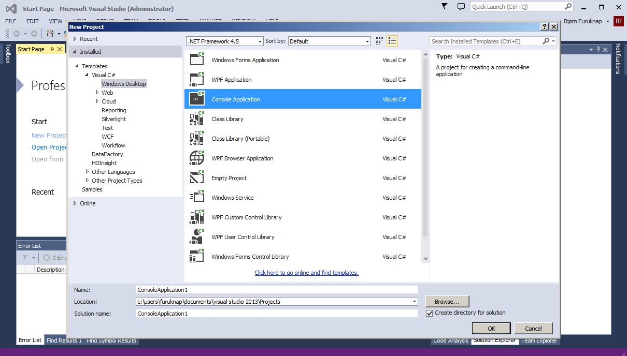Select the Windows Service template icon
Viewport: 627px width, 356px height.
coord(197,198)
